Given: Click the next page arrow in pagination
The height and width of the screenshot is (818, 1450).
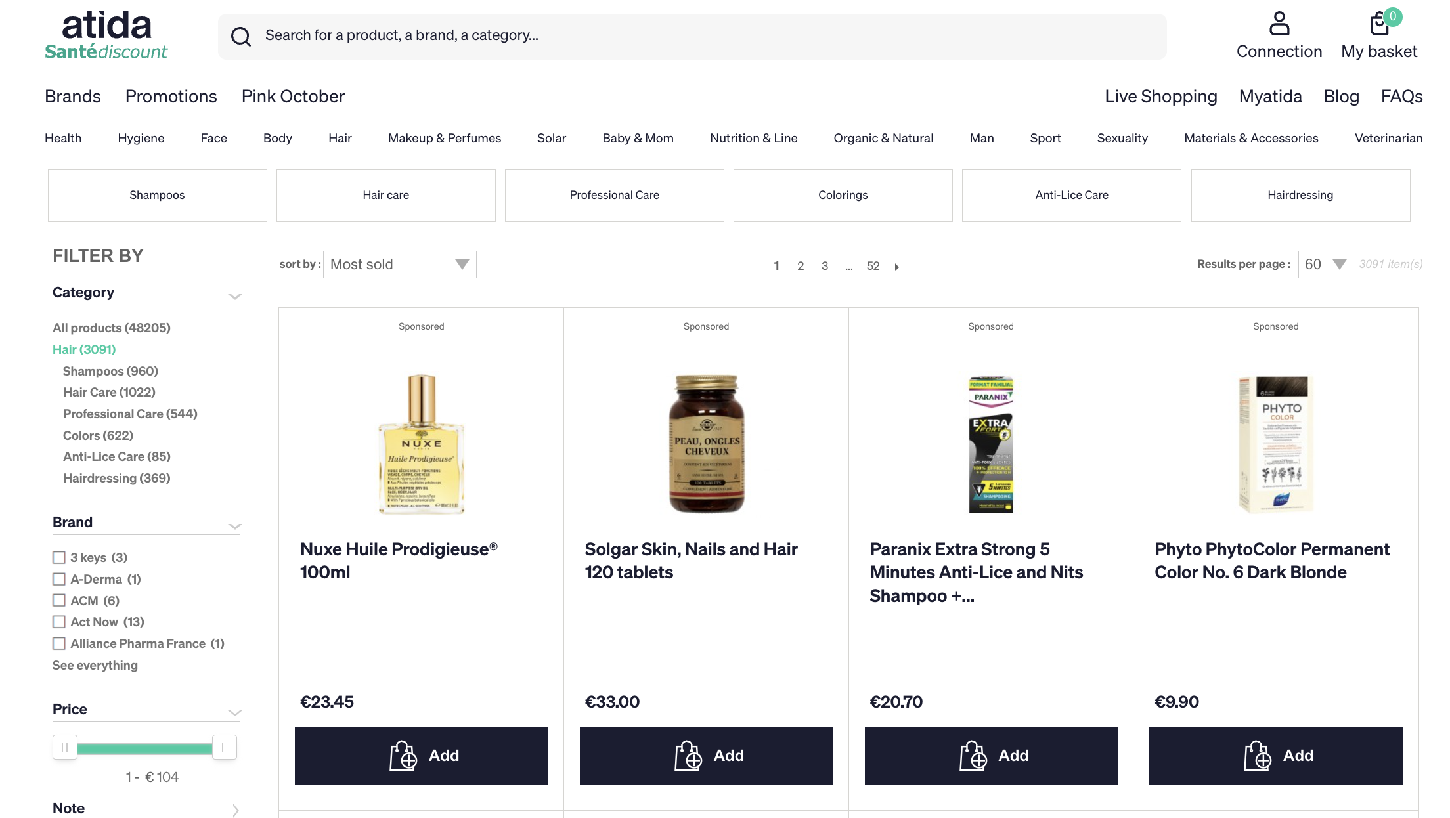Looking at the screenshot, I should pos(896,267).
